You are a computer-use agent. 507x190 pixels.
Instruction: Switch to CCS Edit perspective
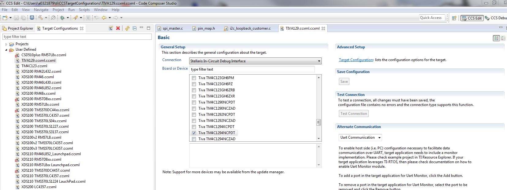coord(472,18)
